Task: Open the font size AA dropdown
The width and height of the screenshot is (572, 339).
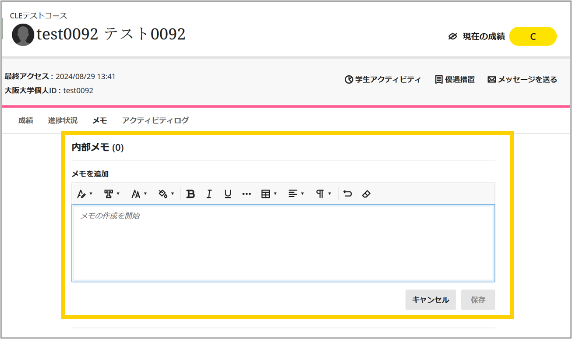Action: click(139, 194)
